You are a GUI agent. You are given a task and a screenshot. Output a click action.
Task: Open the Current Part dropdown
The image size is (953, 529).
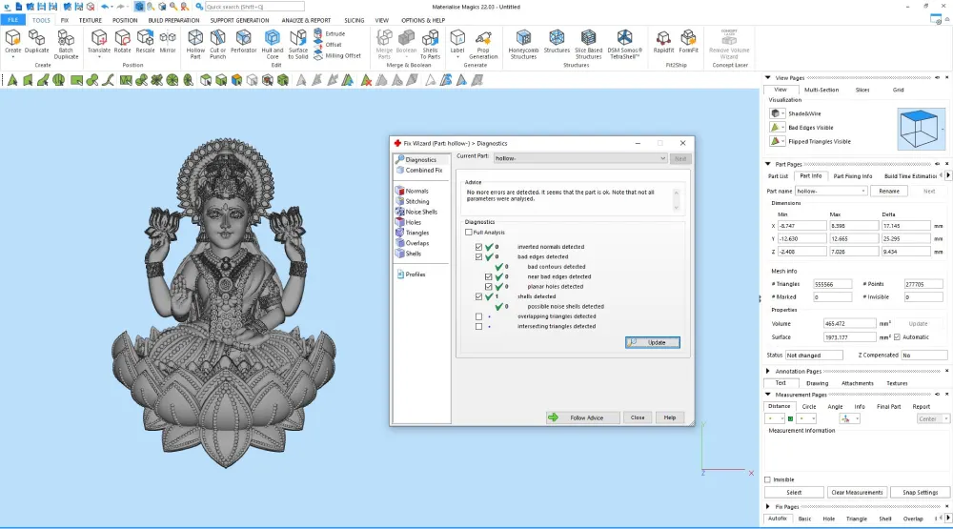(x=579, y=158)
